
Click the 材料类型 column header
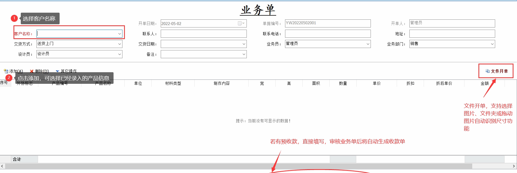(173, 83)
